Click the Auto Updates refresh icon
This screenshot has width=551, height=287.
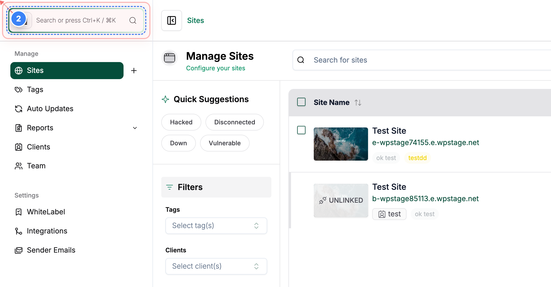click(19, 109)
